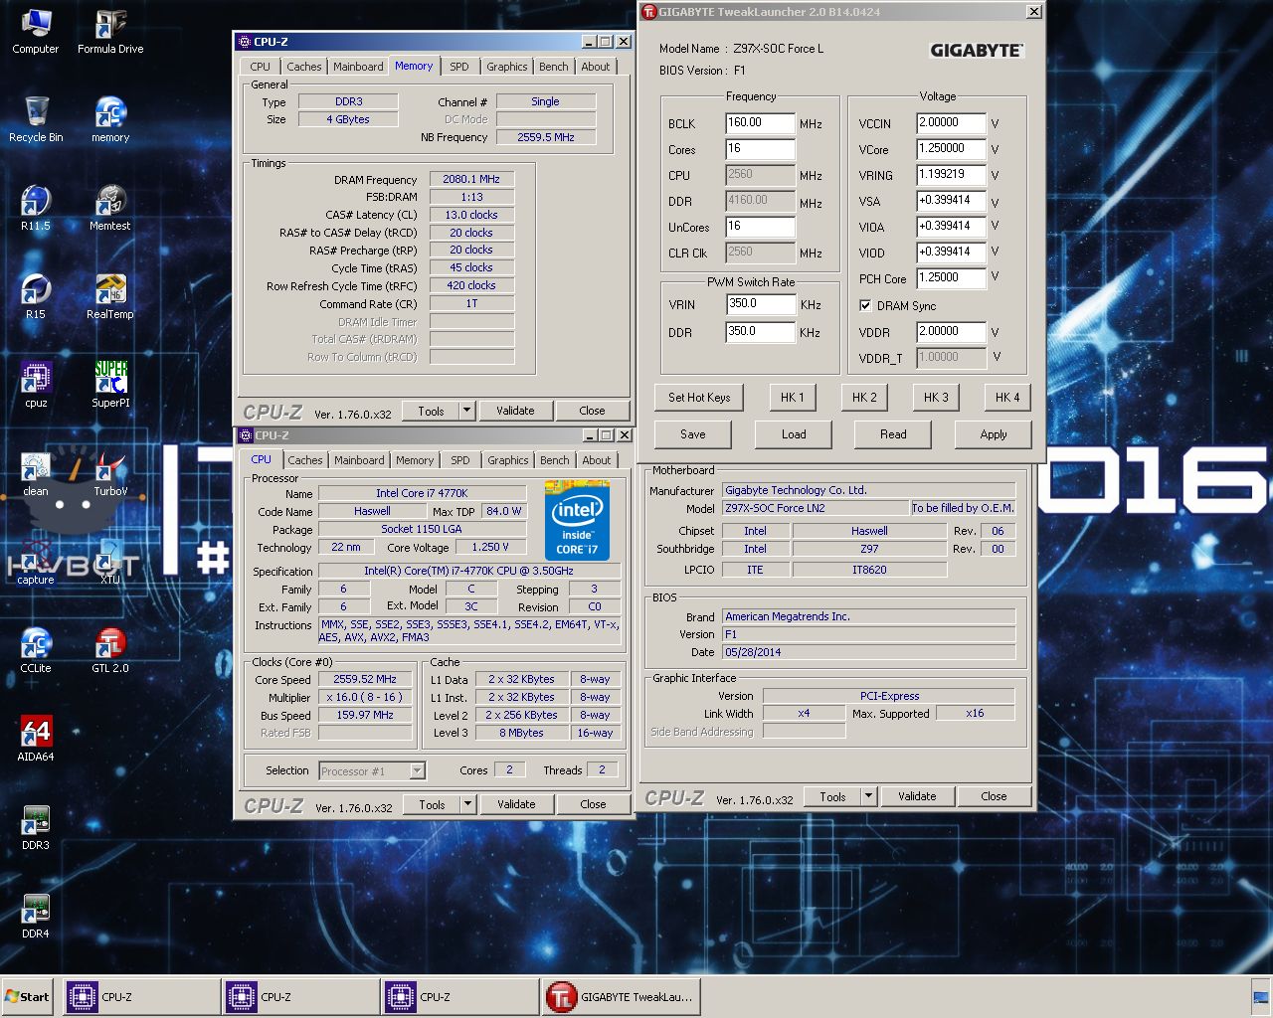Click Save in TweakLauncher

[693, 434]
